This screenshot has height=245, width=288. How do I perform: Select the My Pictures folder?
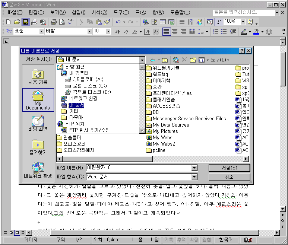[x=162, y=131]
